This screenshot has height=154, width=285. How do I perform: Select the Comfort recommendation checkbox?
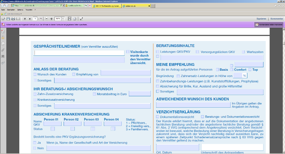pos(231,69)
